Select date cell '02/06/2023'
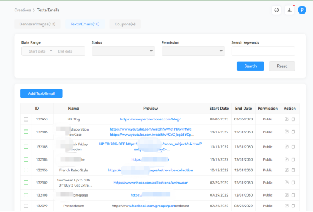 pyautogui.click(x=219, y=119)
